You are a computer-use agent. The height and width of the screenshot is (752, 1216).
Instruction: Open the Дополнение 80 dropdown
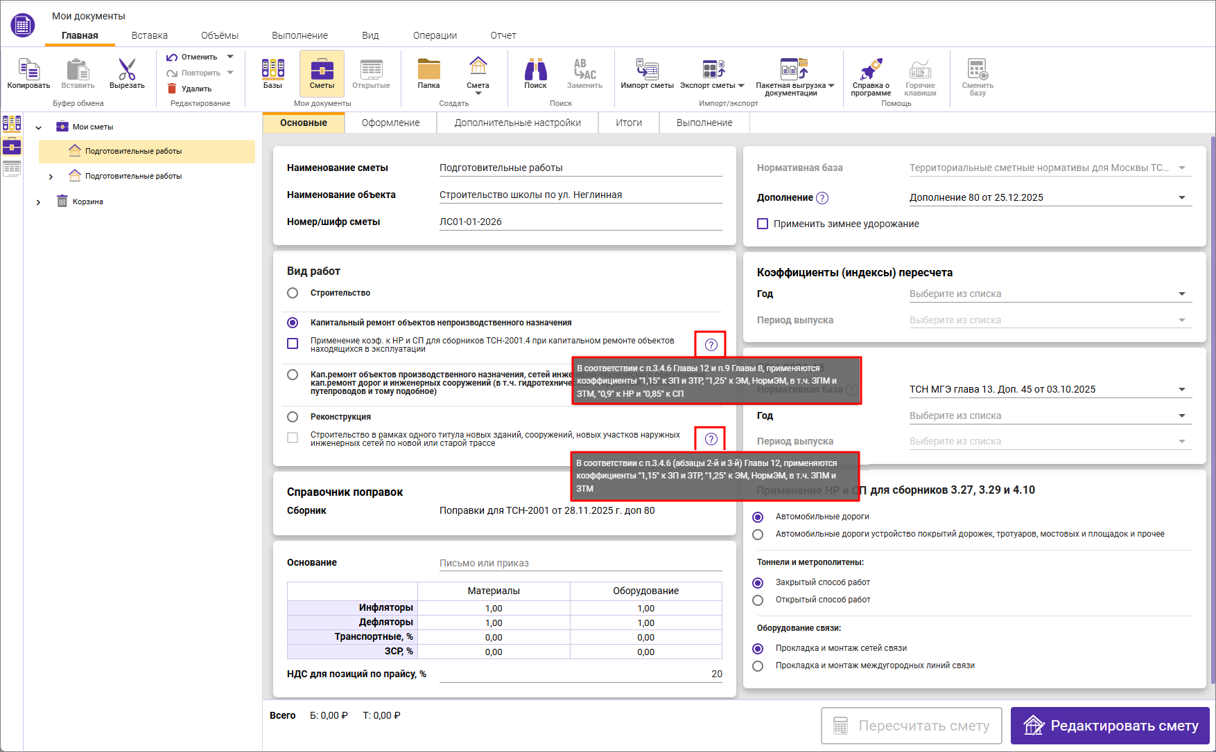(x=1182, y=198)
